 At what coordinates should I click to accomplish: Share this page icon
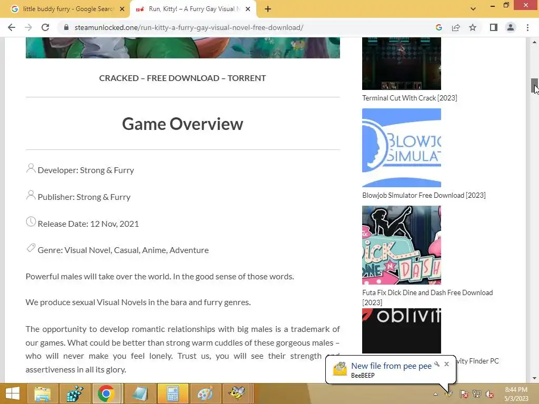pyautogui.click(x=456, y=27)
